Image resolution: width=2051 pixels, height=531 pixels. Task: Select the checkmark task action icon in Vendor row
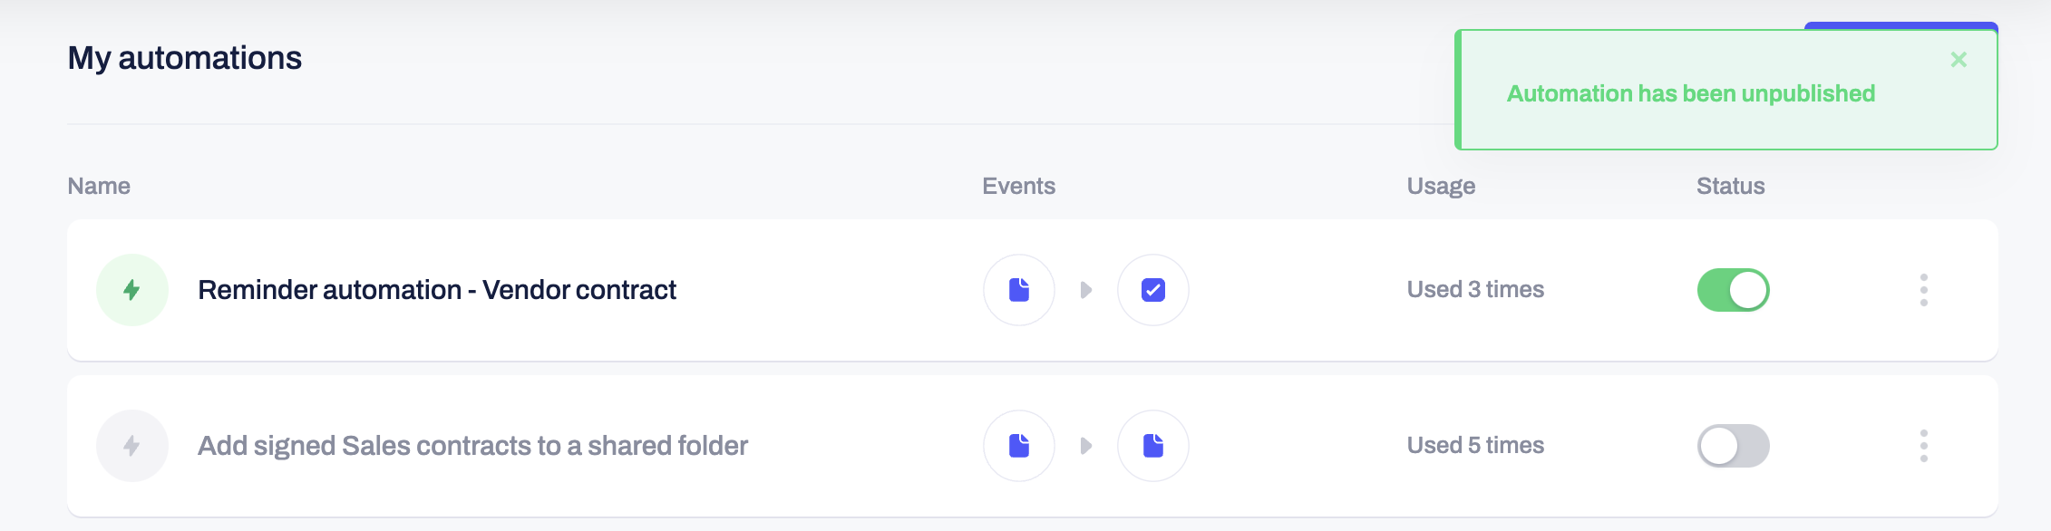tap(1153, 290)
